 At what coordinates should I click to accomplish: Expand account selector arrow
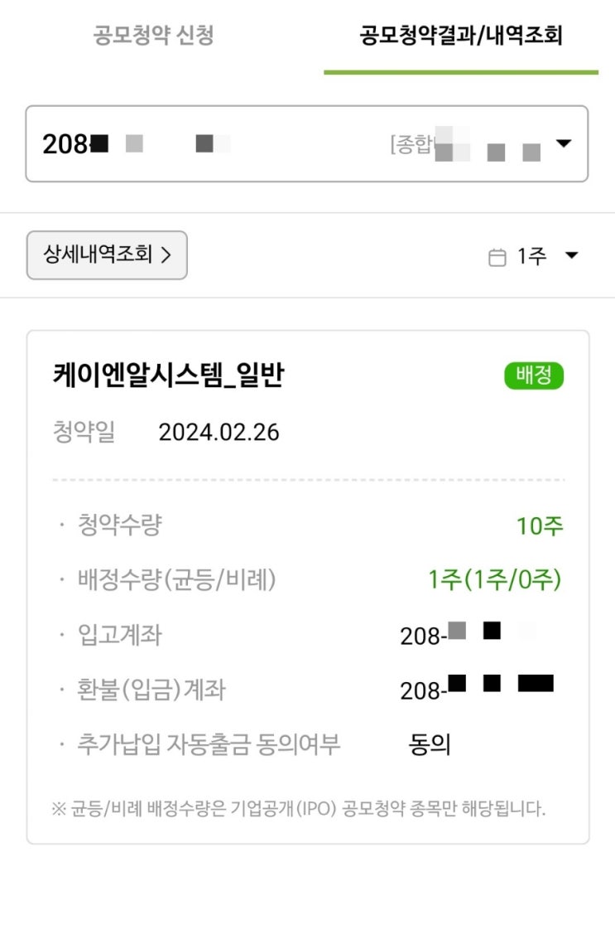[x=564, y=143]
